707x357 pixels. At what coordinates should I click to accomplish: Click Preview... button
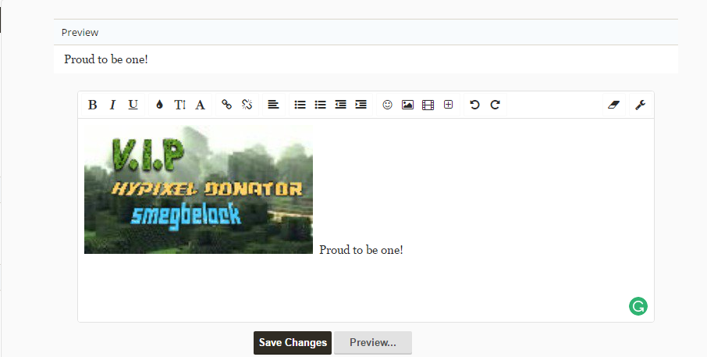373,343
